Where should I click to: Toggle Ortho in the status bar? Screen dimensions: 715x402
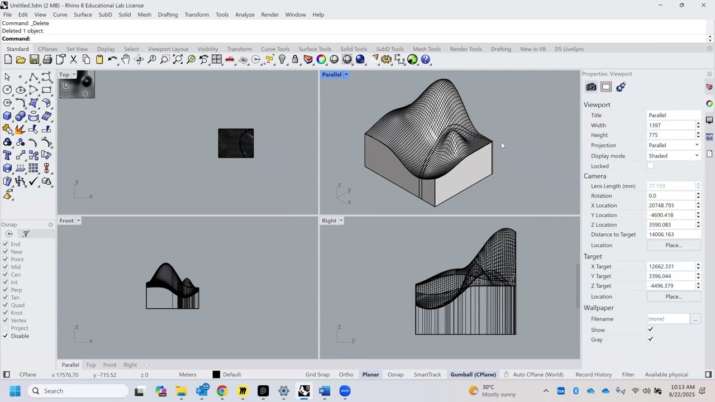pos(346,375)
